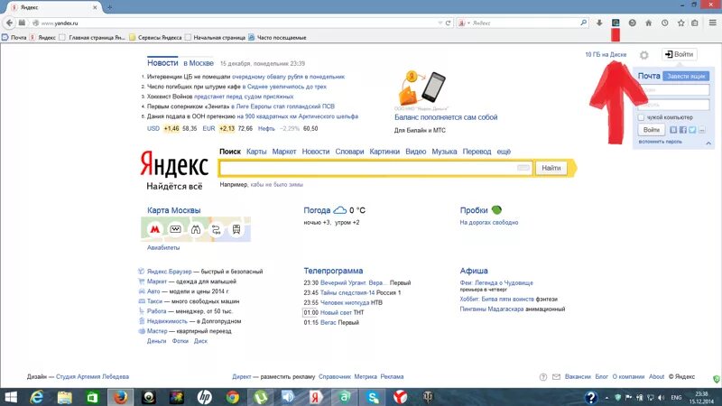Open uTorrent from the taskbar
Image resolution: width=722 pixels, height=406 pixels.
pos(261,397)
